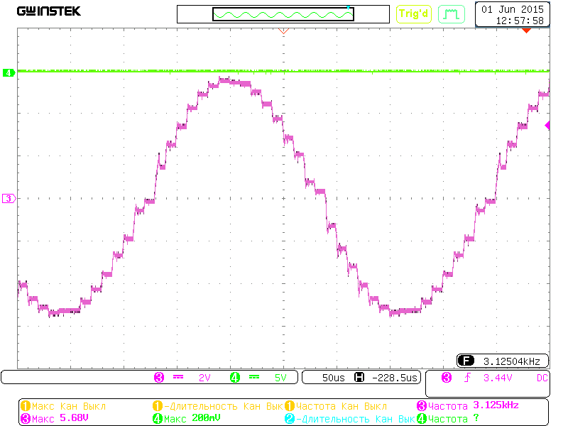Click the 2V channel 3 scale value
568x426 pixels.
(204, 378)
